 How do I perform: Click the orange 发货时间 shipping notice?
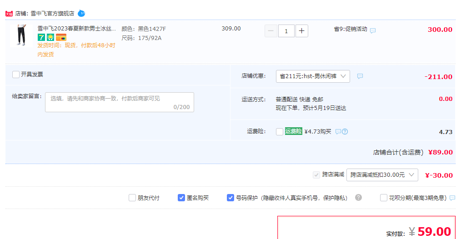click(76, 50)
